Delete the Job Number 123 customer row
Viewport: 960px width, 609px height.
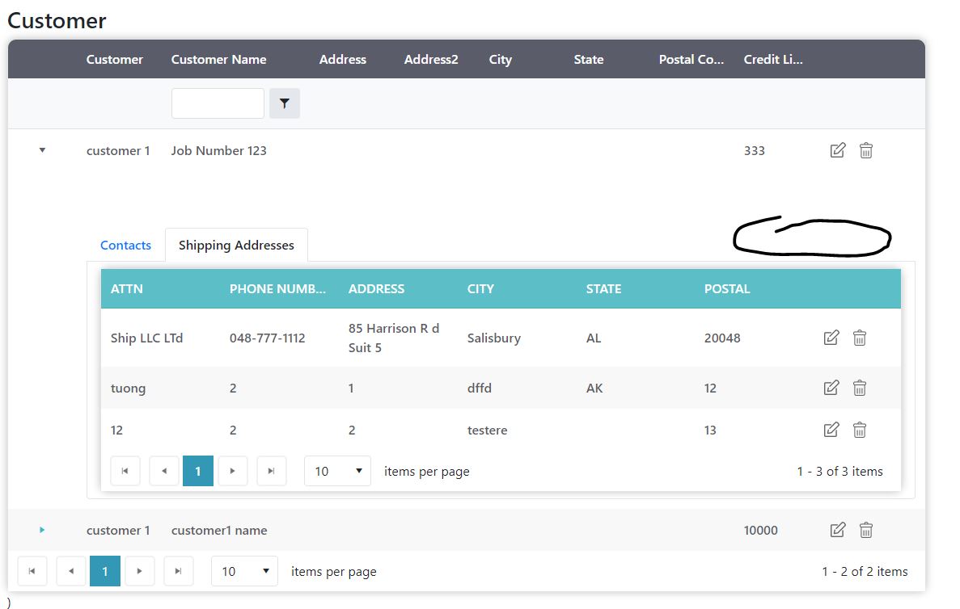865,150
